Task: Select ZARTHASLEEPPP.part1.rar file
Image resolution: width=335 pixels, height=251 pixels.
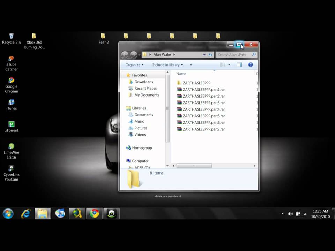Action: [x=203, y=90]
